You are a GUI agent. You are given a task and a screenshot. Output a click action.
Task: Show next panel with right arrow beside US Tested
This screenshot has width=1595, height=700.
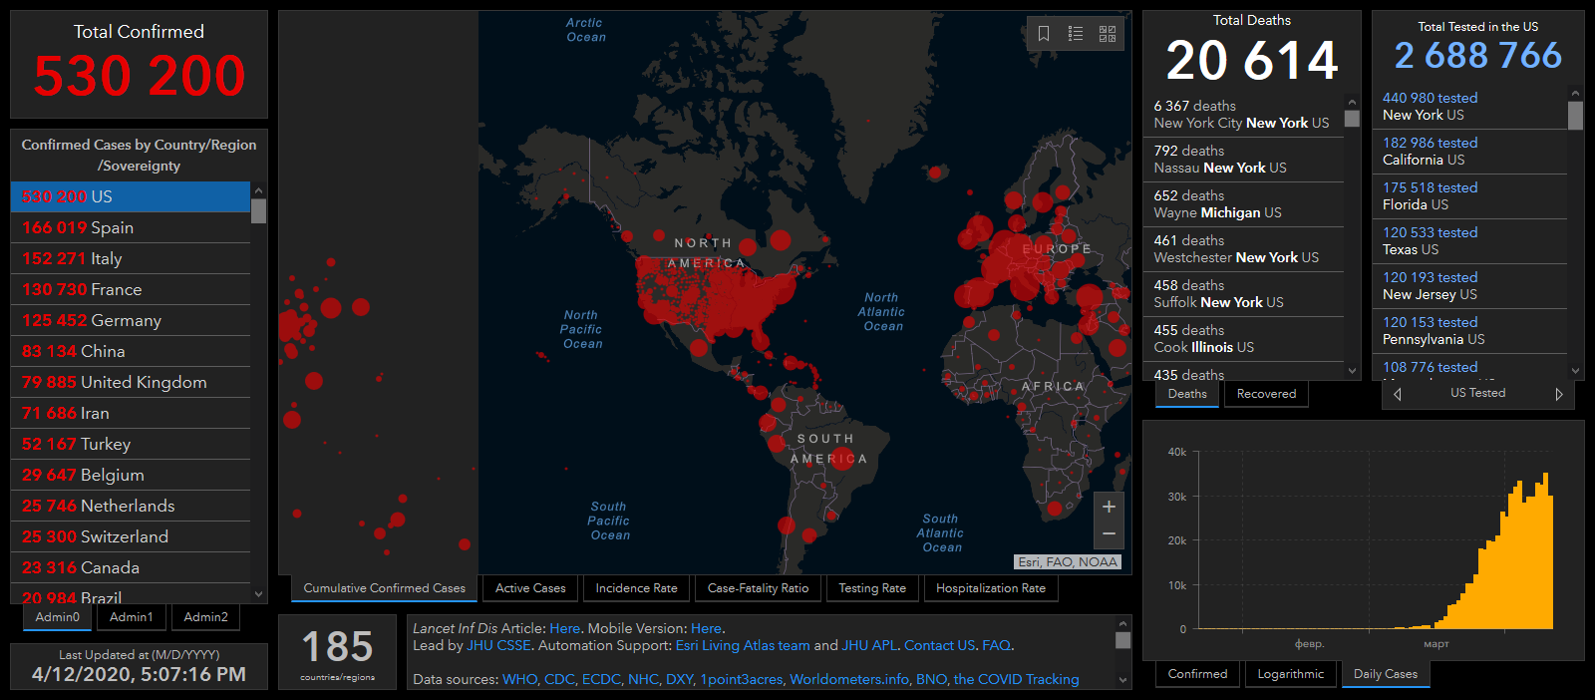coord(1559,394)
